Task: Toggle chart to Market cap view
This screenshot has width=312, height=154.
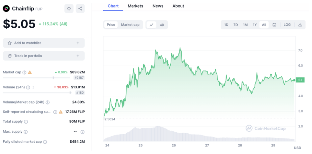Action: tap(130, 25)
